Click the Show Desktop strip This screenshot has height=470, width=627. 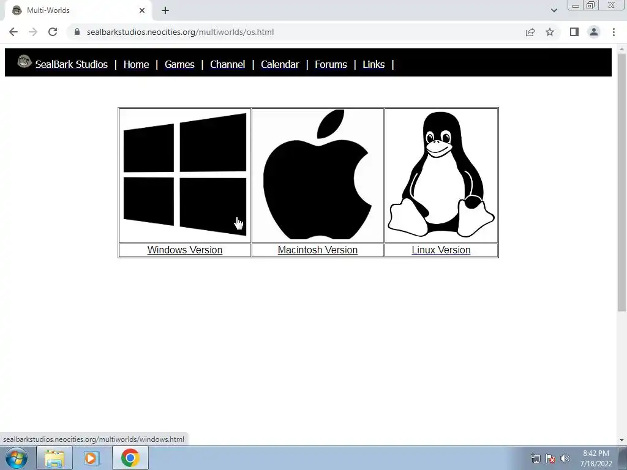coord(623,458)
